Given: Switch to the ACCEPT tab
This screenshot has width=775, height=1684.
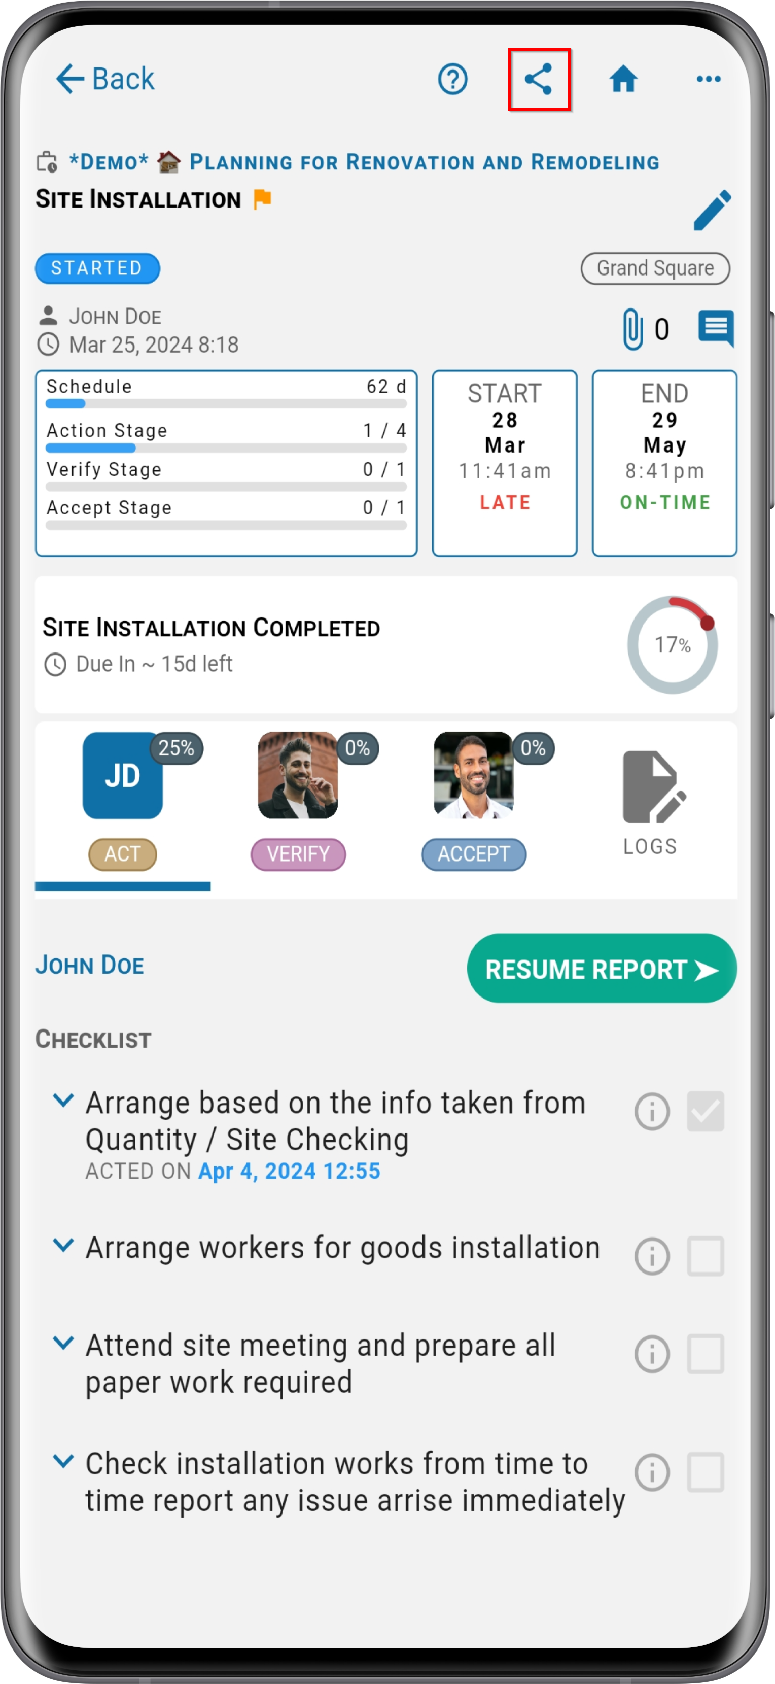Looking at the screenshot, I should click(x=474, y=802).
